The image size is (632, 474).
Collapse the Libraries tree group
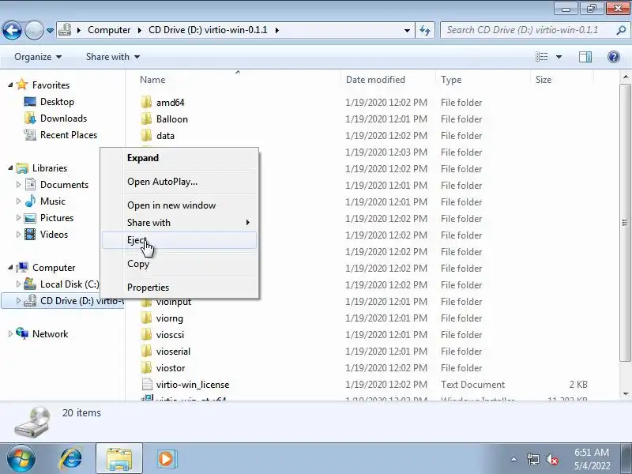[10, 167]
